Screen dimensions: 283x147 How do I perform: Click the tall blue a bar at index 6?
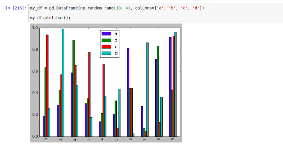click(x=128, y=92)
